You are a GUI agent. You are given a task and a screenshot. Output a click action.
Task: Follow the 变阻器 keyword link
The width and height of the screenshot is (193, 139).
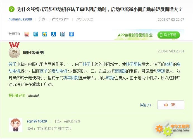coord(120,71)
